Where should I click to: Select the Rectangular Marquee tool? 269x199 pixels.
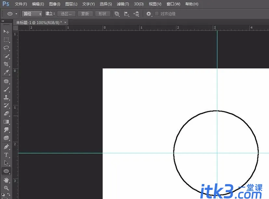coord(6,40)
